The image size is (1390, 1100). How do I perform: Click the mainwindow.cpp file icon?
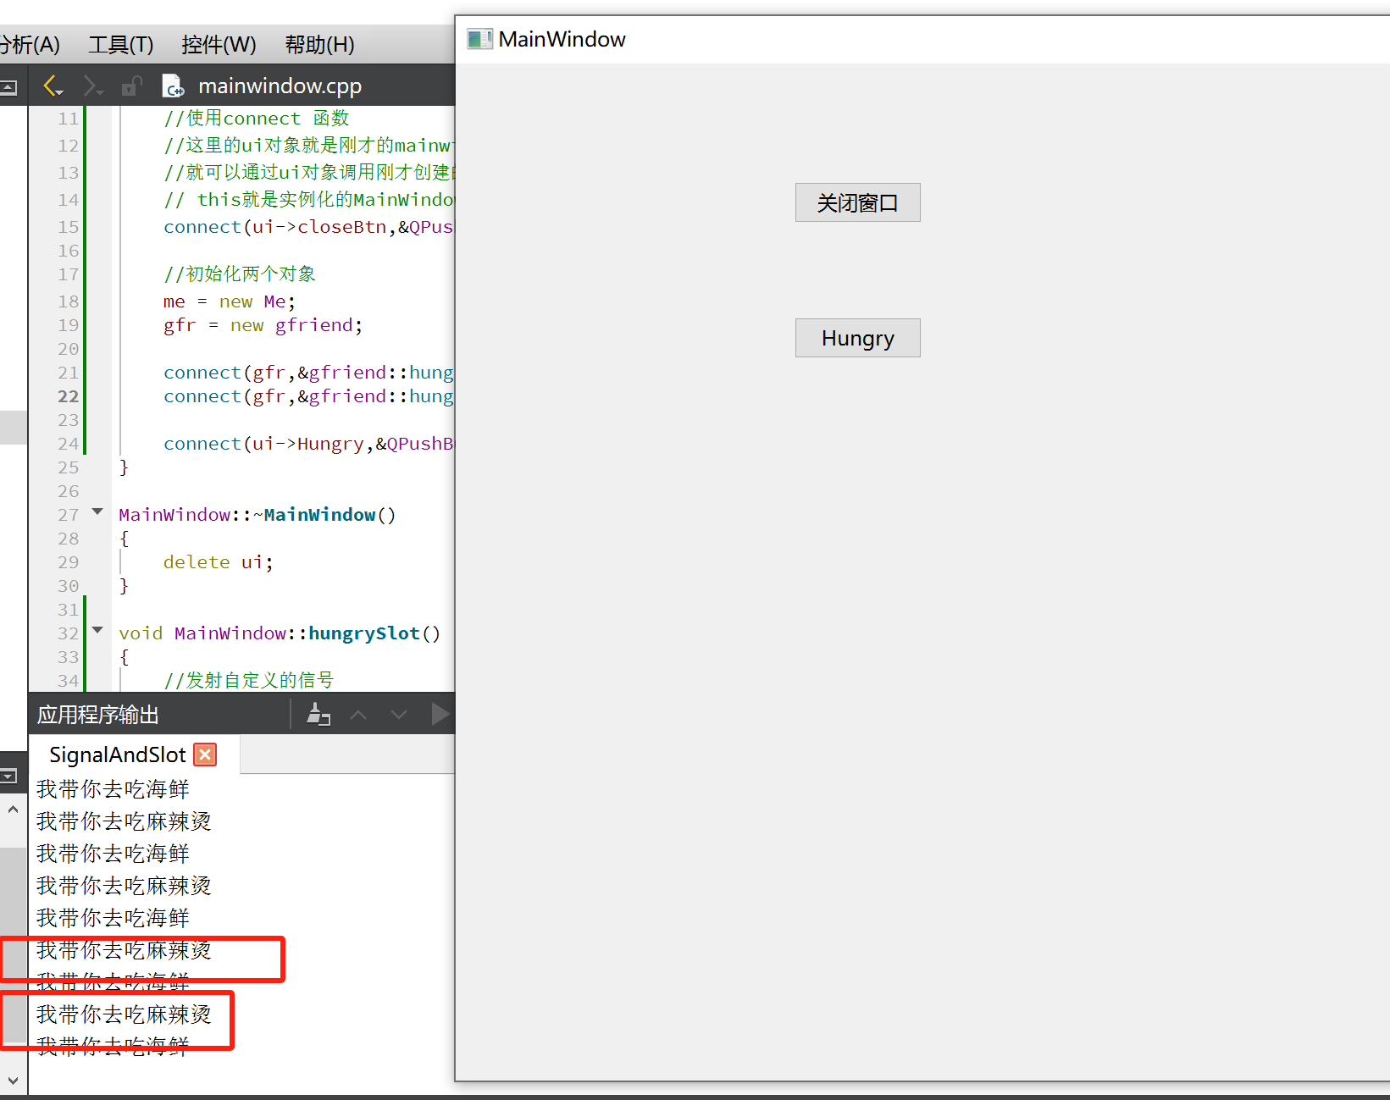pos(173,86)
